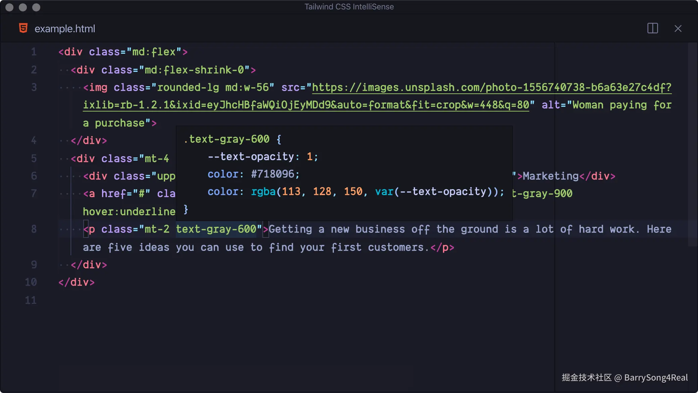The width and height of the screenshot is (698, 393).
Task: Click the text-gray-600 class in line 8
Action: pos(216,229)
